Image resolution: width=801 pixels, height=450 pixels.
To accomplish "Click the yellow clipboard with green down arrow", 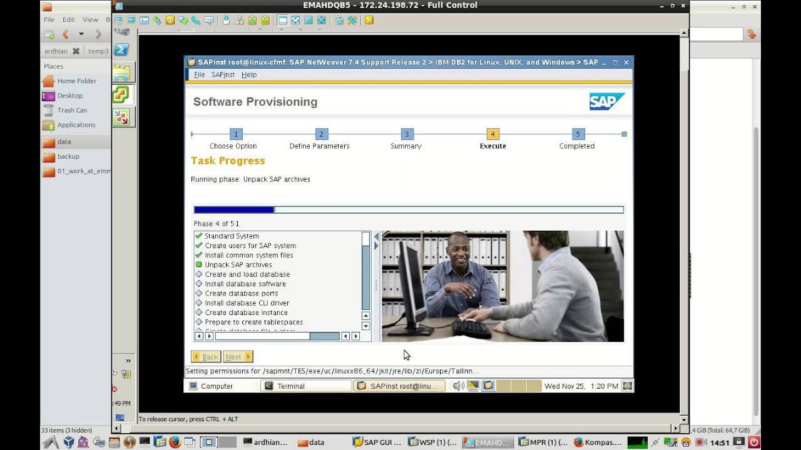I will coord(252,20).
